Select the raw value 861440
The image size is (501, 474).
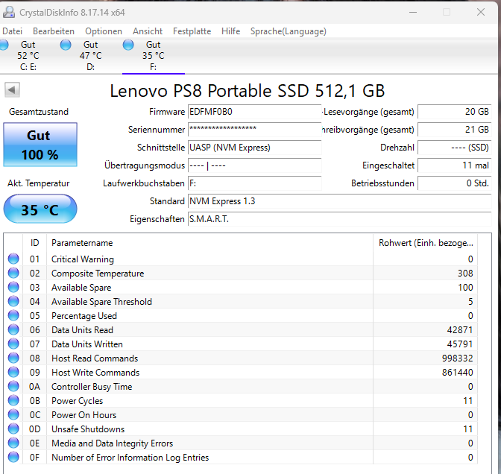click(457, 372)
